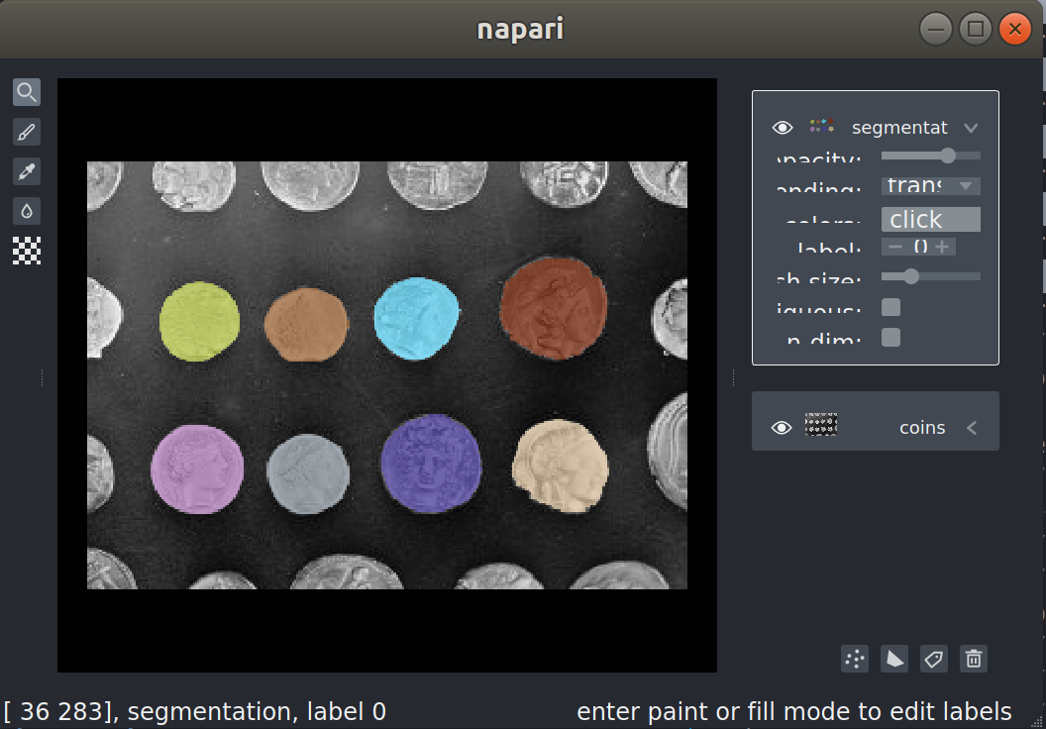Image resolution: width=1046 pixels, height=729 pixels.
Task: Maximize the napari window
Action: tap(976, 29)
